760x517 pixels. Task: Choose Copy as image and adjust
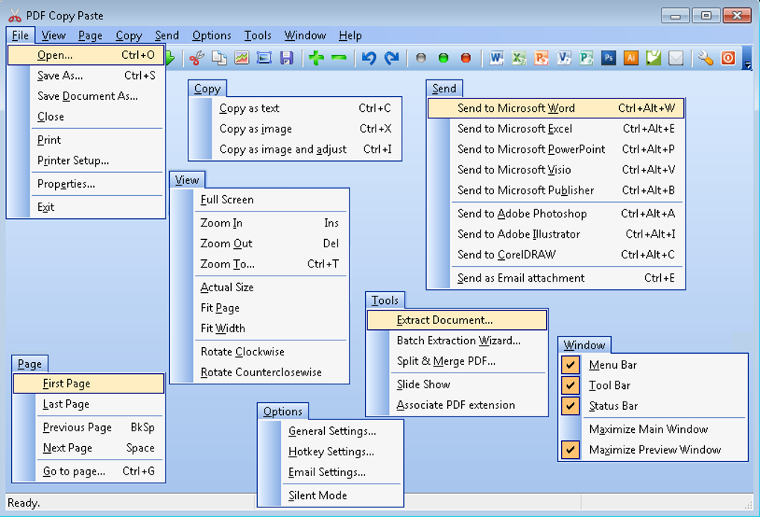[295, 149]
